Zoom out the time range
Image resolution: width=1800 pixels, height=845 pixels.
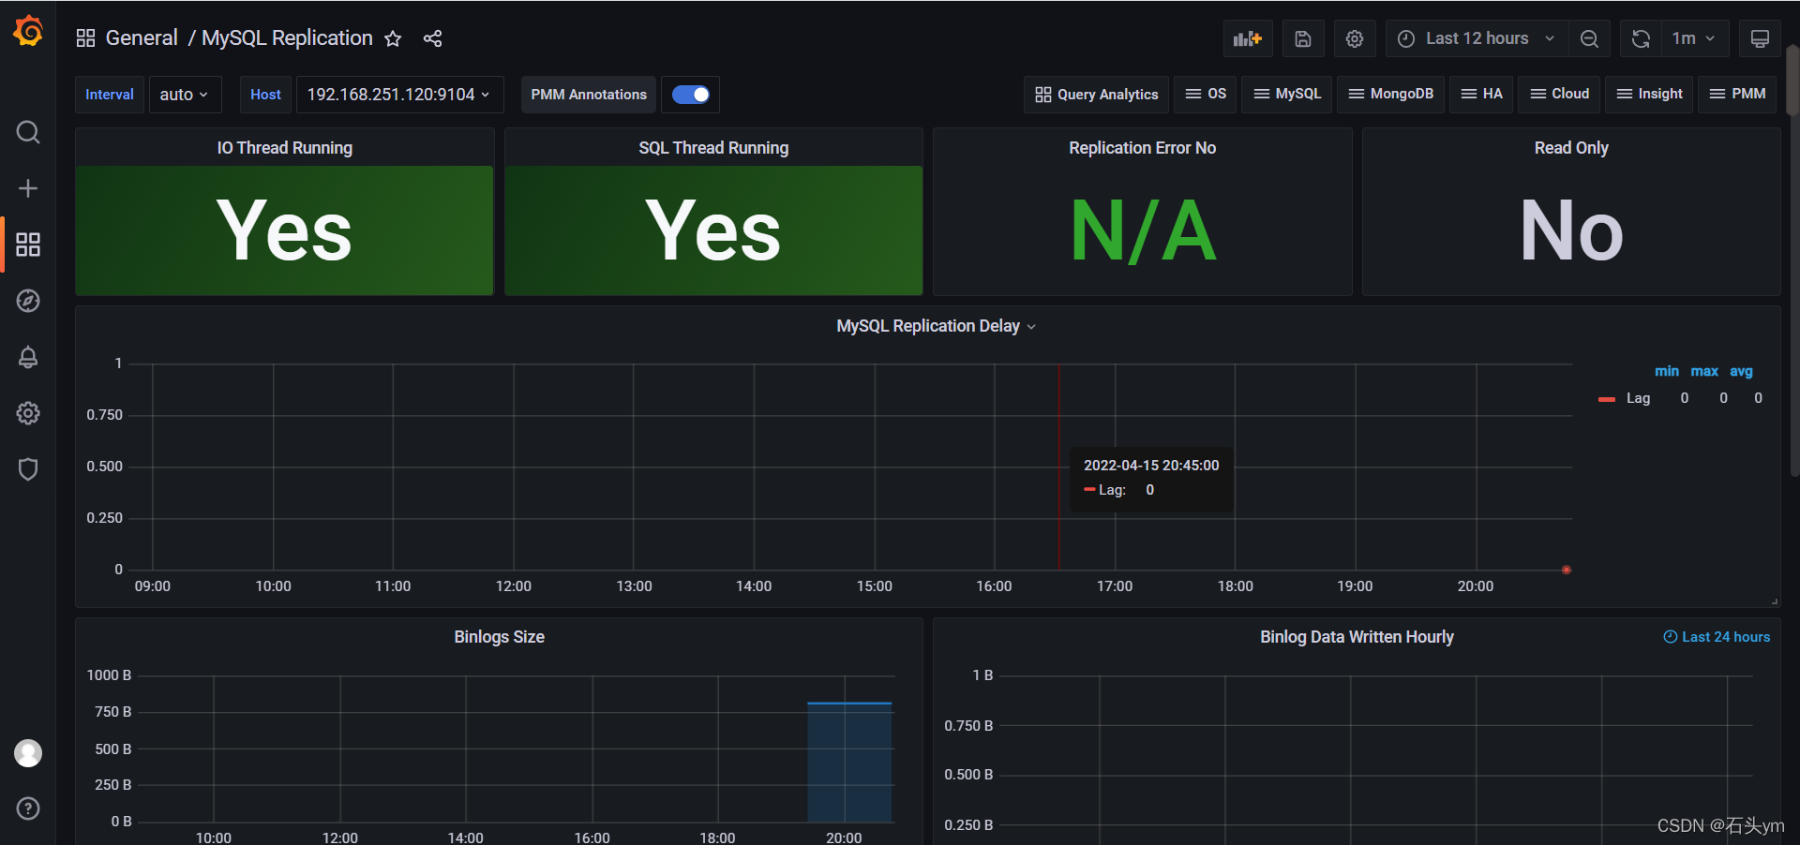[x=1589, y=38]
